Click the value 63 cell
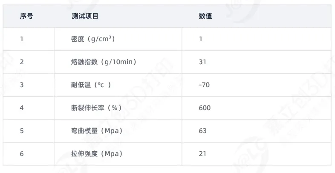 (202, 131)
